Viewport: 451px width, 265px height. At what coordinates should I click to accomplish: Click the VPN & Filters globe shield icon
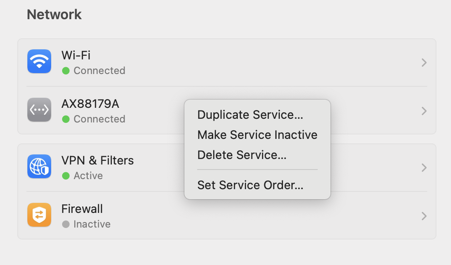point(39,166)
